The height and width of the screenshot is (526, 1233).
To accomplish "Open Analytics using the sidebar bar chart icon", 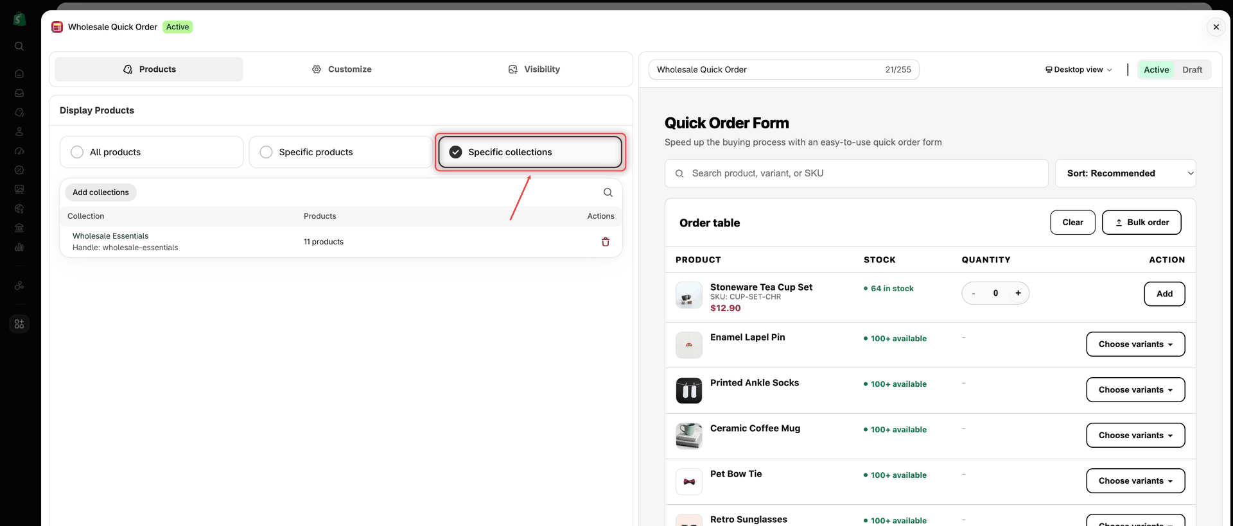I will [x=19, y=247].
